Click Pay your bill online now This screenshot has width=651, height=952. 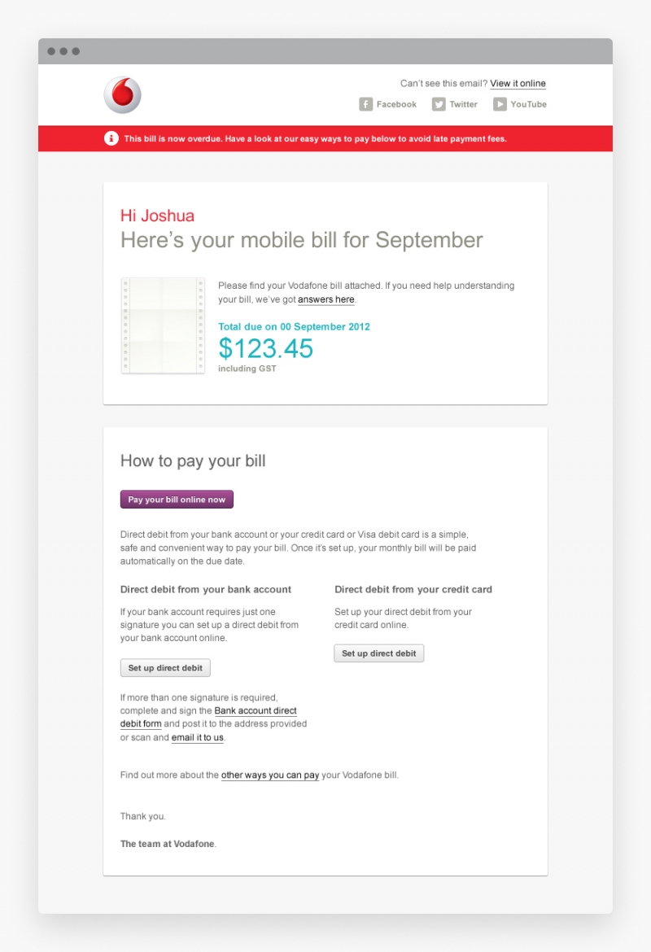tap(177, 499)
